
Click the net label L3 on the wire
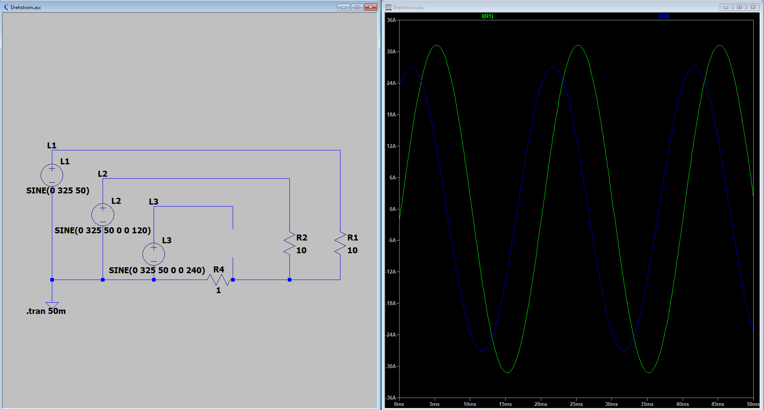pyautogui.click(x=154, y=202)
